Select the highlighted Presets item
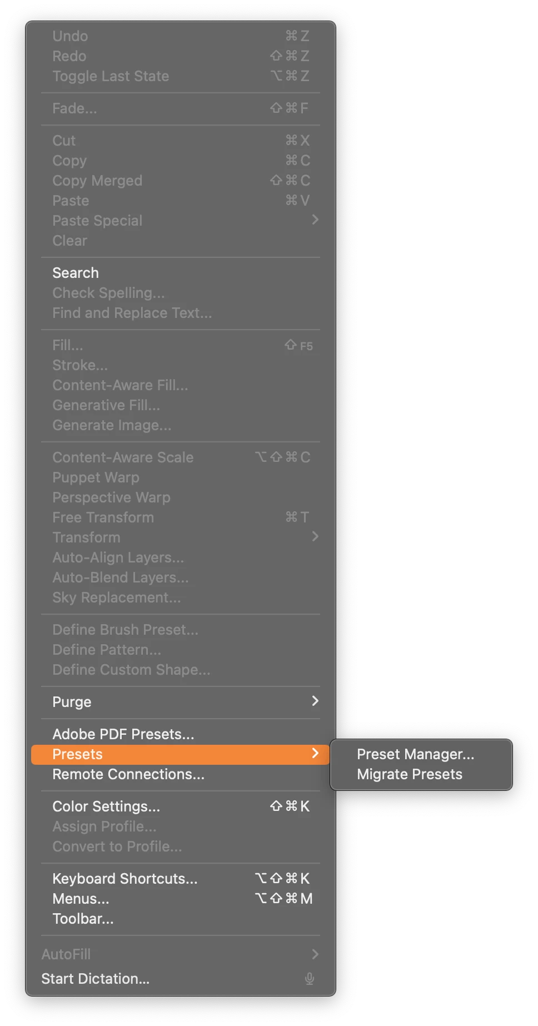This screenshot has width=538, height=1026. coord(77,754)
